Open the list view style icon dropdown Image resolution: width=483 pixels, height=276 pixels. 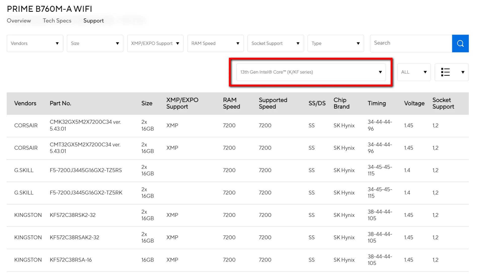click(x=452, y=72)
